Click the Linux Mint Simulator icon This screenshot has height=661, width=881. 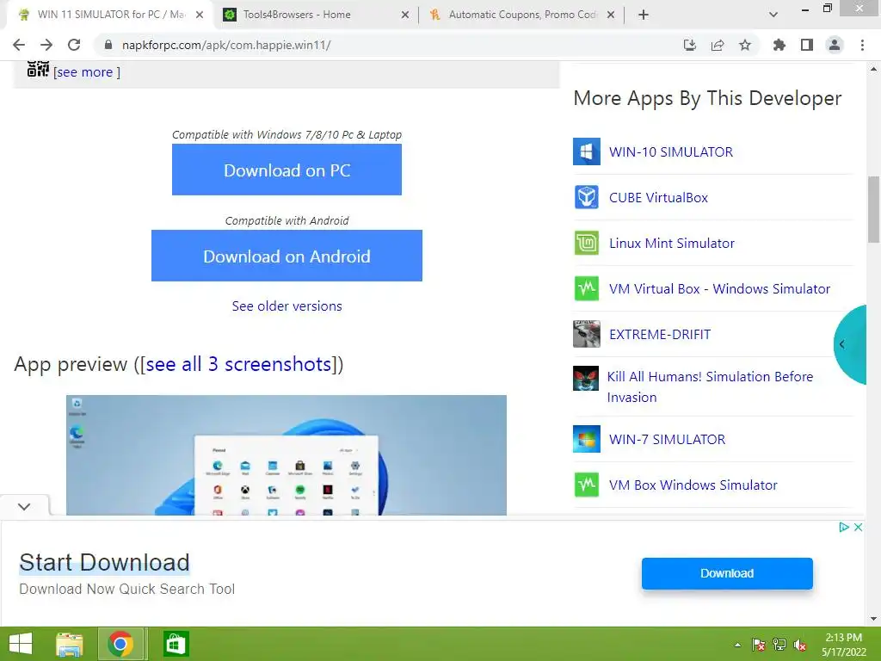(586, 243)
